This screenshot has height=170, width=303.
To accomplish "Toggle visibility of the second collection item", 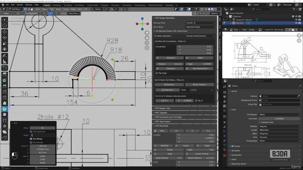I will (x=296, y=23).
